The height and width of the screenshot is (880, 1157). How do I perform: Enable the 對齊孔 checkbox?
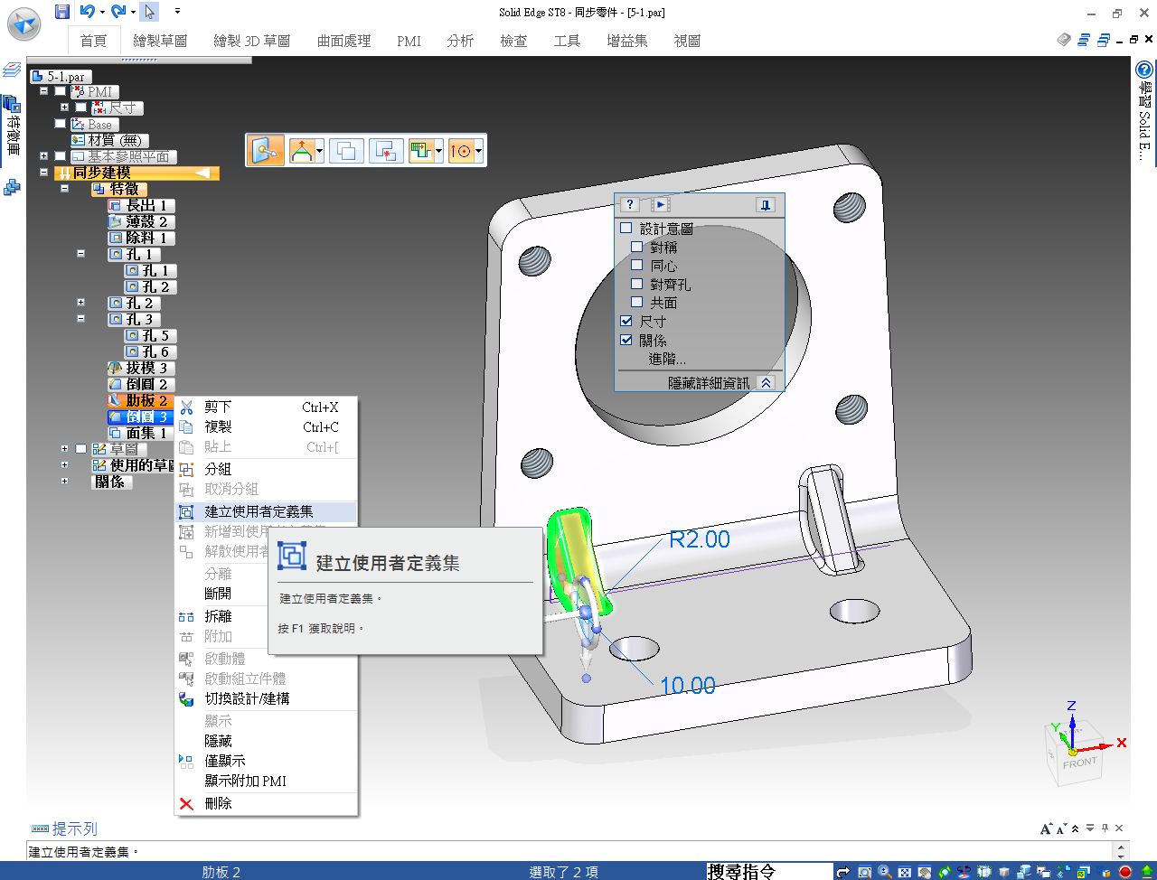point(636,284)
